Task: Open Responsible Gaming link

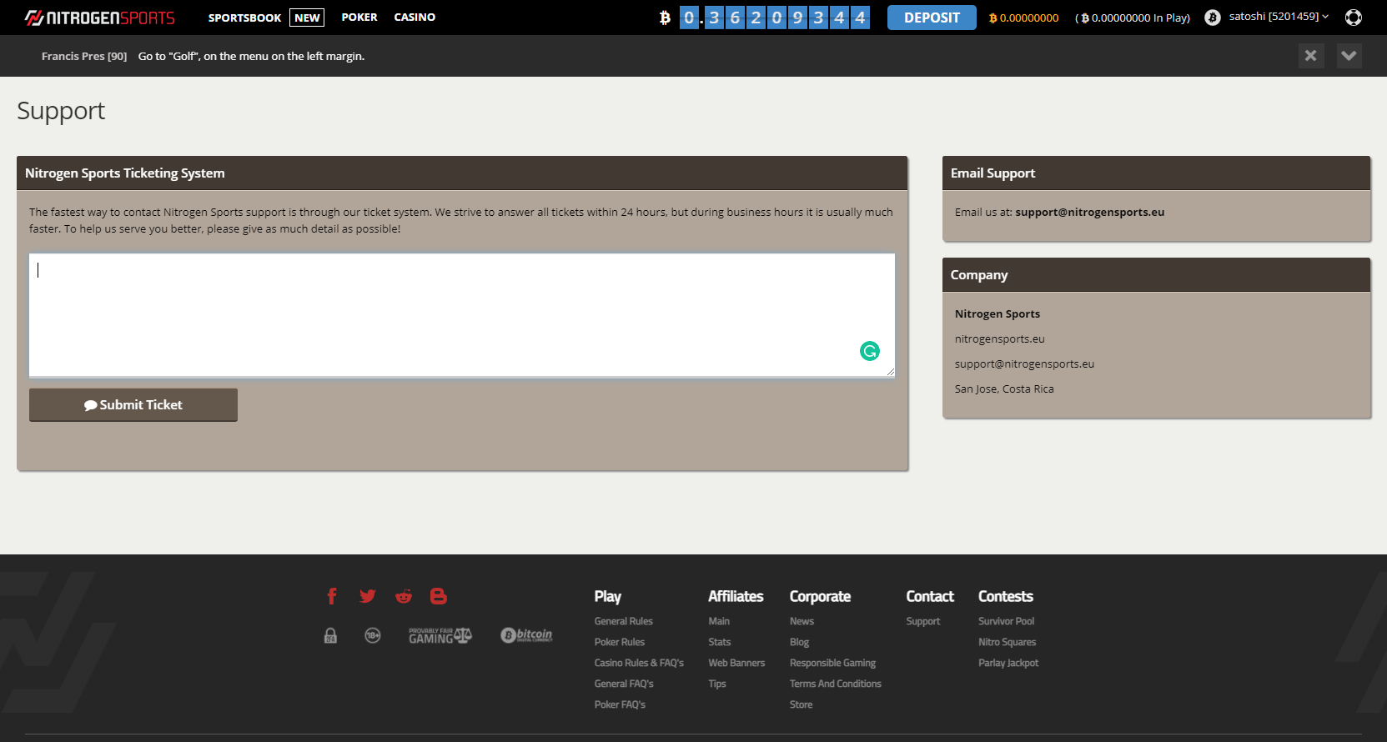Action: tap(832, 663)
